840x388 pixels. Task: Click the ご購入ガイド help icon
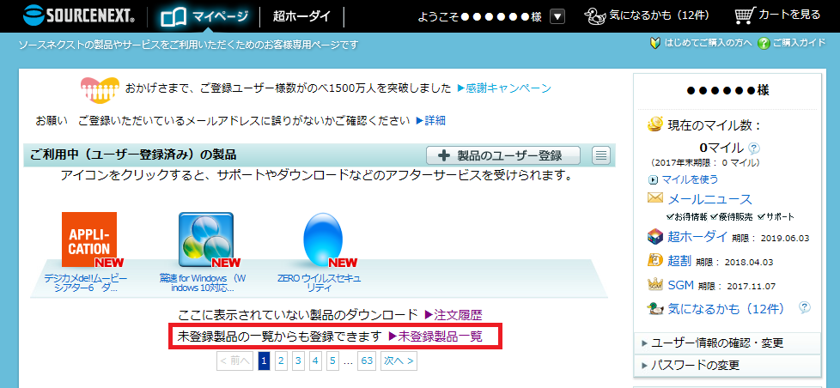(764, 43)
